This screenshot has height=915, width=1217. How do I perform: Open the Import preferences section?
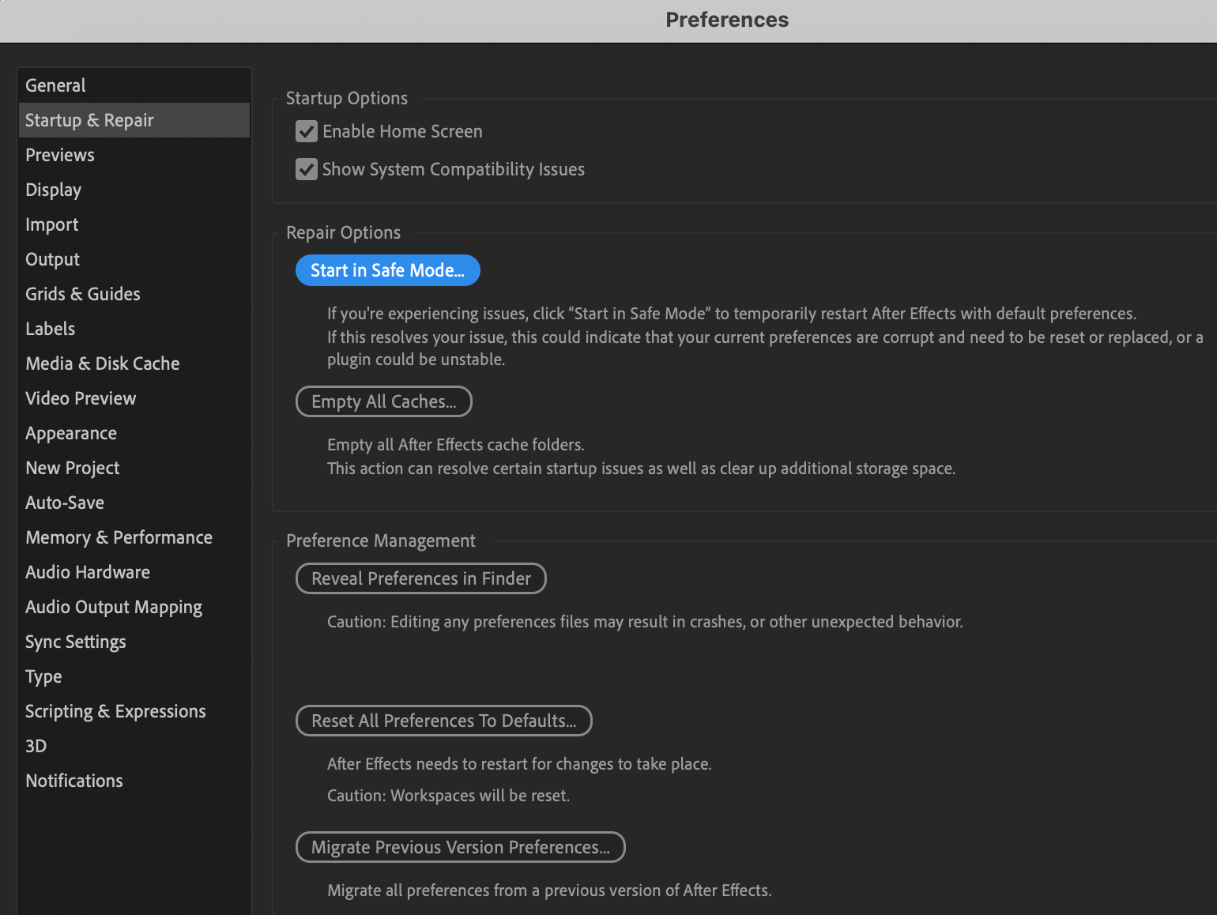[52, 224]
